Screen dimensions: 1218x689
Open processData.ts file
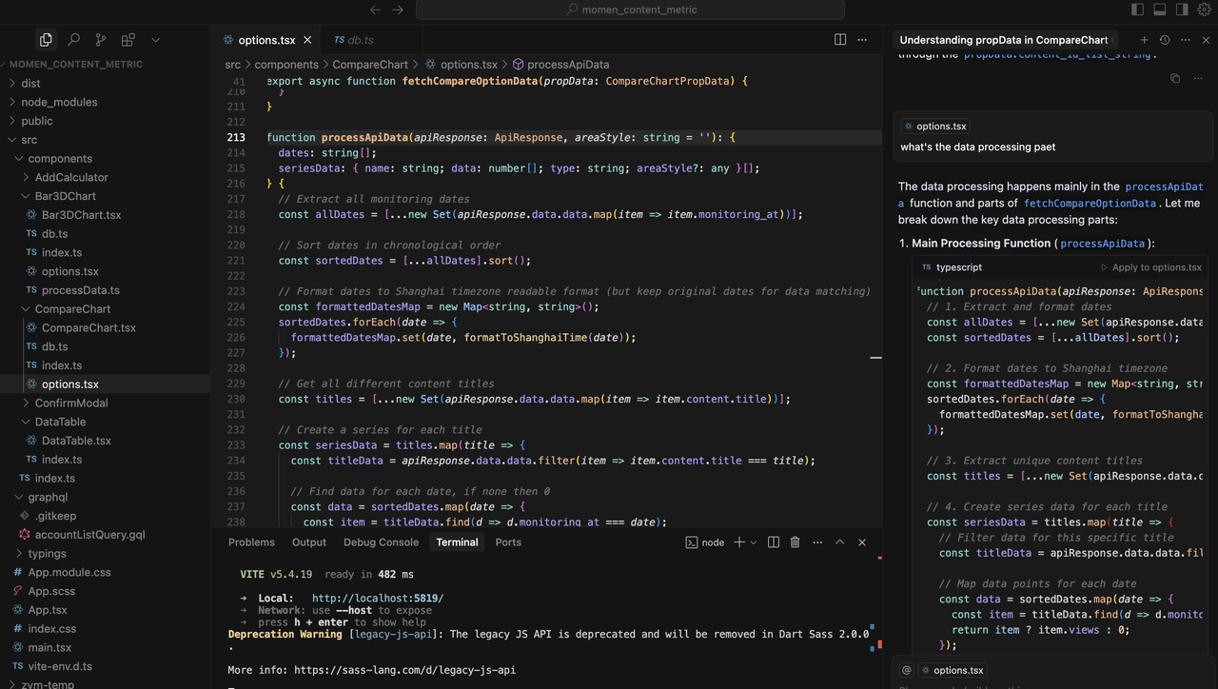(x=106, y=290)
